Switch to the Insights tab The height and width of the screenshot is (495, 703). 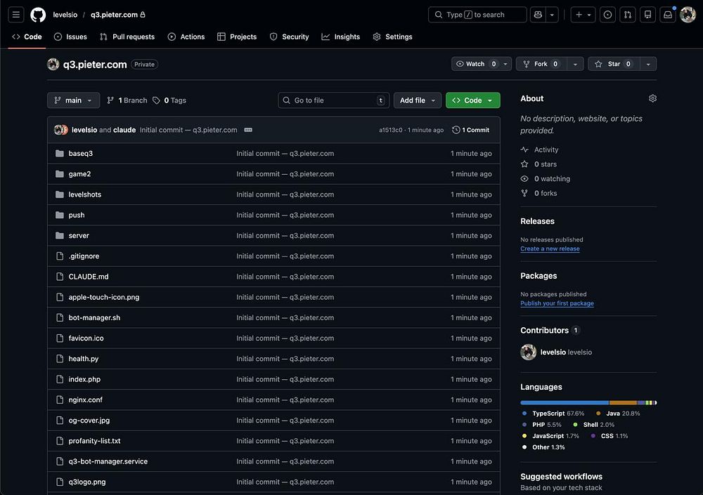tap(341, 37)
